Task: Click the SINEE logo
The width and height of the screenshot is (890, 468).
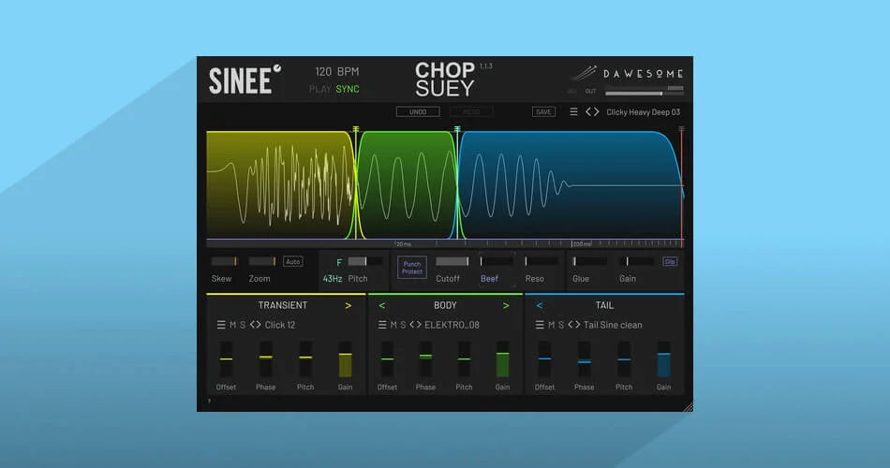Action: [x=245, y=80]
